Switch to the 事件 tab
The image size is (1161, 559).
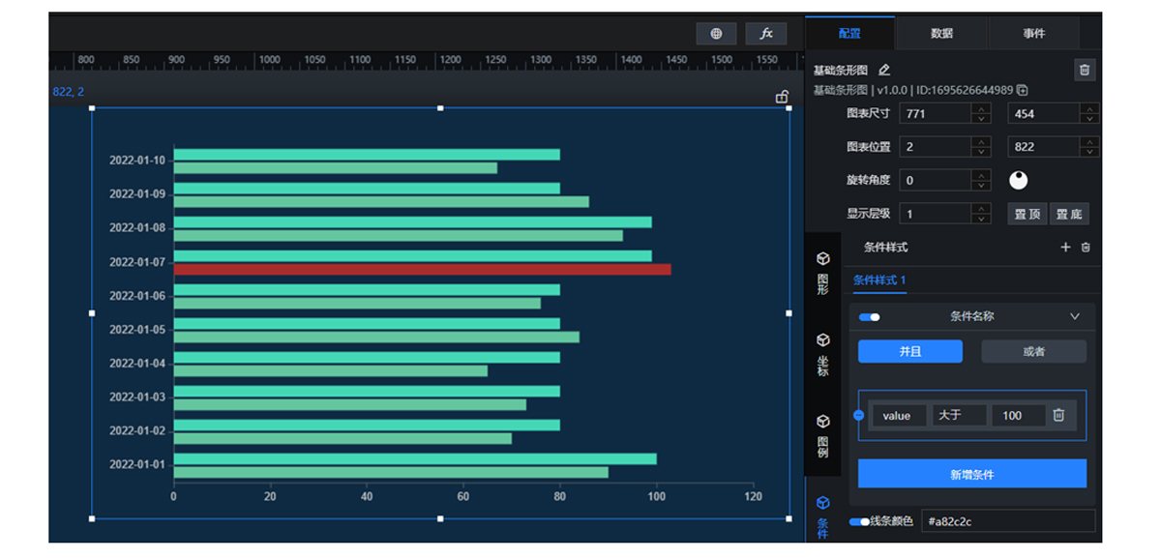click(x=1033, y=33)
